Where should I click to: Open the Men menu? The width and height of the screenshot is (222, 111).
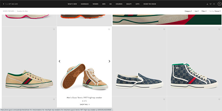pyautogui.click(x=104, y=4)
